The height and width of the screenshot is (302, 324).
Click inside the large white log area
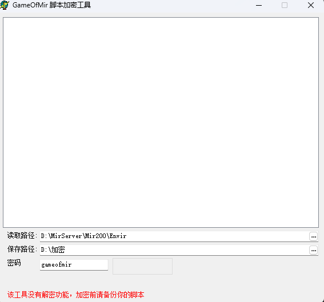point(161,122)
